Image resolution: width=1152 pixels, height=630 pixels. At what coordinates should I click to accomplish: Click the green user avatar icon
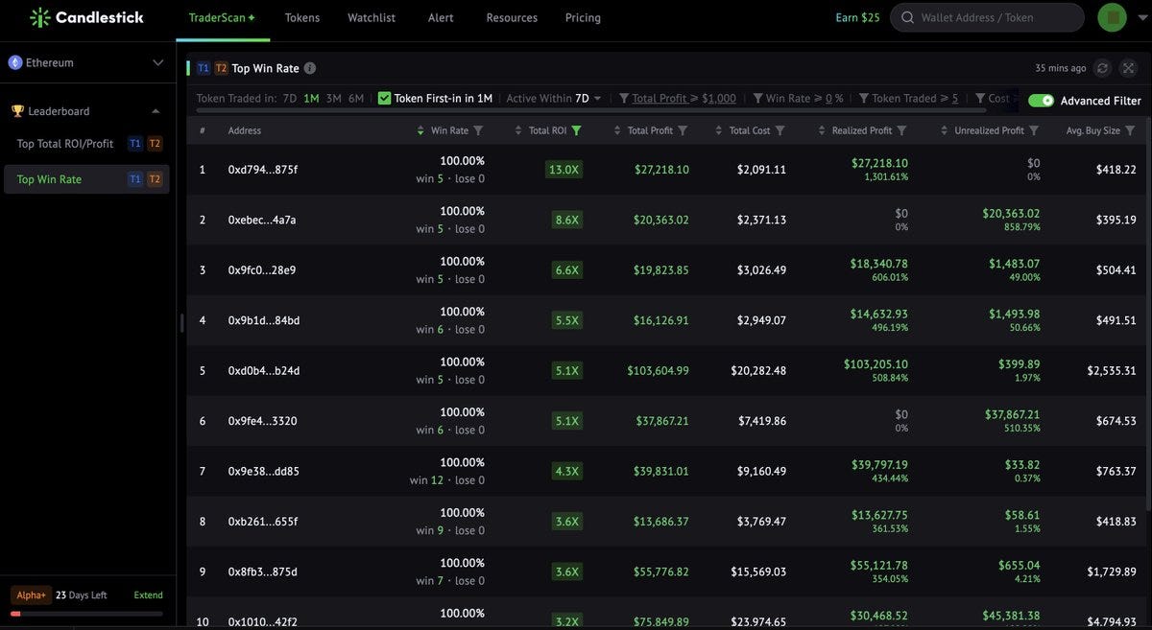pyautogui.click(x=1112, y=17)
